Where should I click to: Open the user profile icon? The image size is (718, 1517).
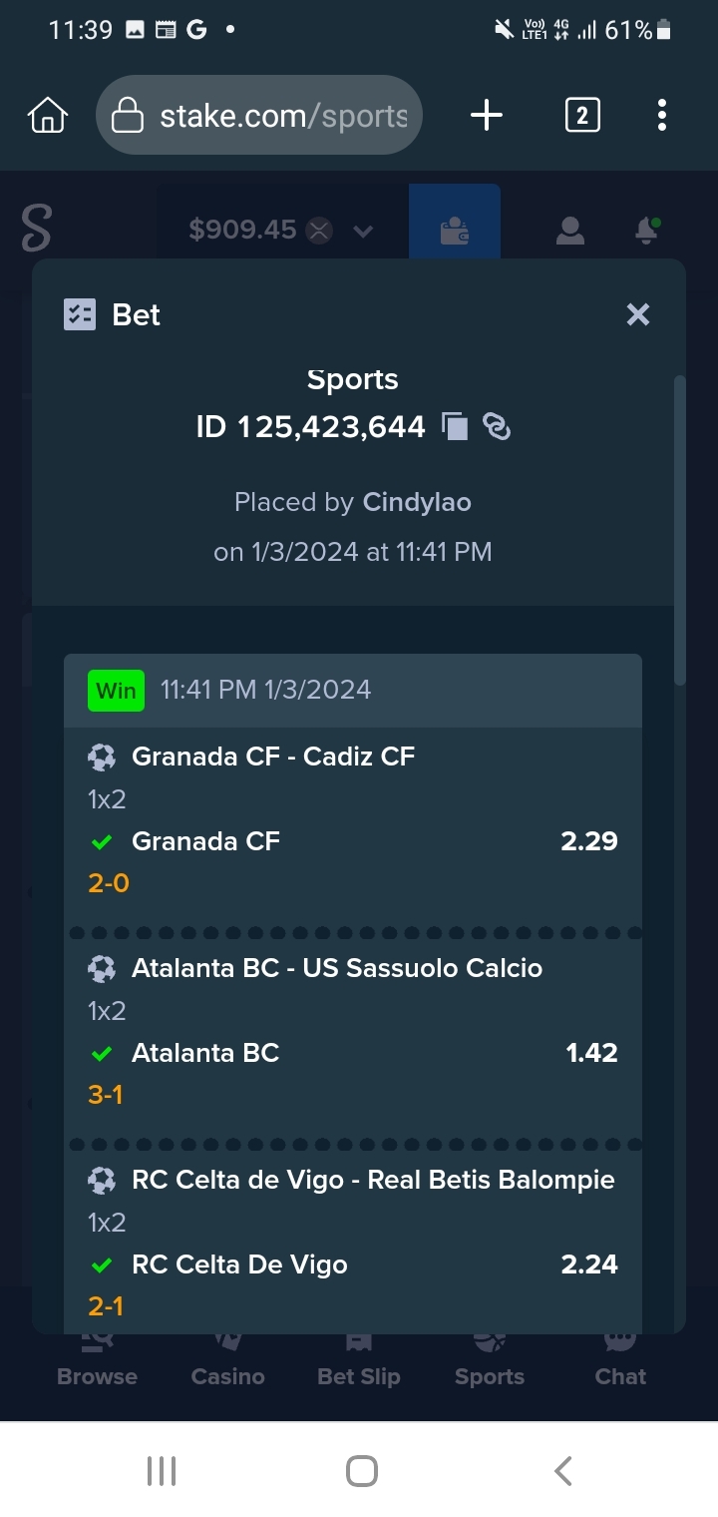click(x=569, y=232)
